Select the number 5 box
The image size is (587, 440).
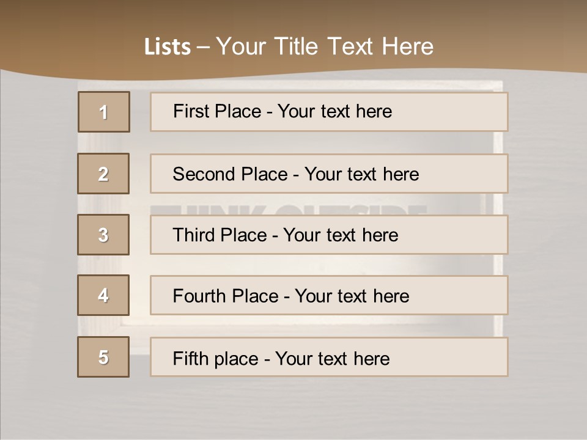(103, 357)
